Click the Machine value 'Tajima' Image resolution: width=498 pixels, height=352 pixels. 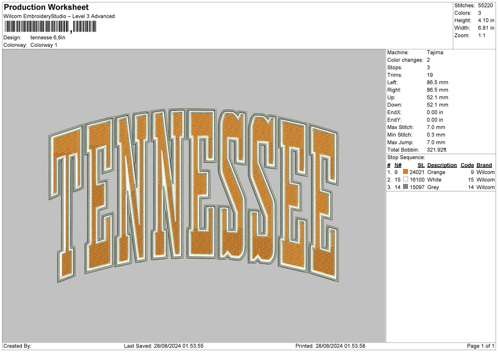click(435, 52)
